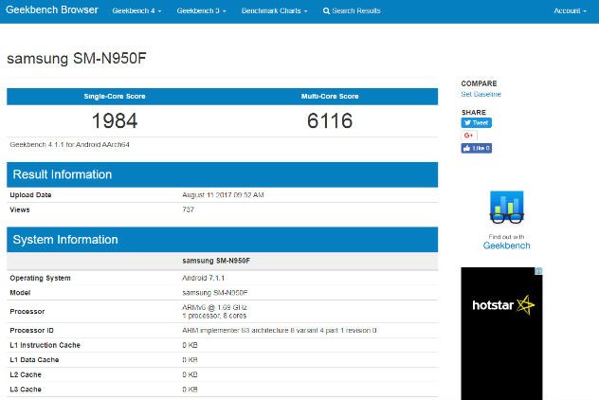The width and height of the screenshot is (599, 400).
Task: Open the Geekbench link under Find out with
Action: (507, 245)
